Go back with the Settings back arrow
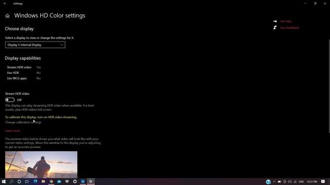The width and height of the screenshot is (330, 185). click(x=5, y=4)
